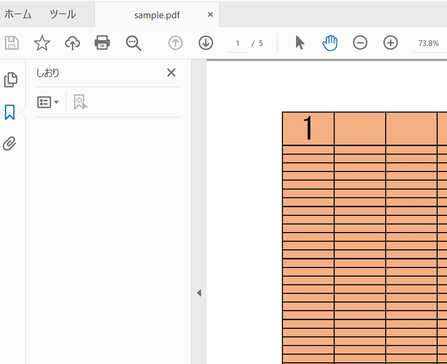Click table cell containing 1

pos(308,128)
